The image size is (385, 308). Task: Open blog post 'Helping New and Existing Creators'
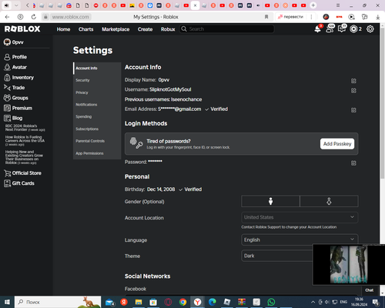tap(24, 157)
